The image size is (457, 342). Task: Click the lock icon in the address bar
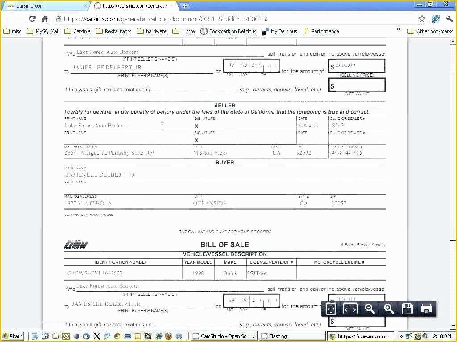tap(58, 19)
